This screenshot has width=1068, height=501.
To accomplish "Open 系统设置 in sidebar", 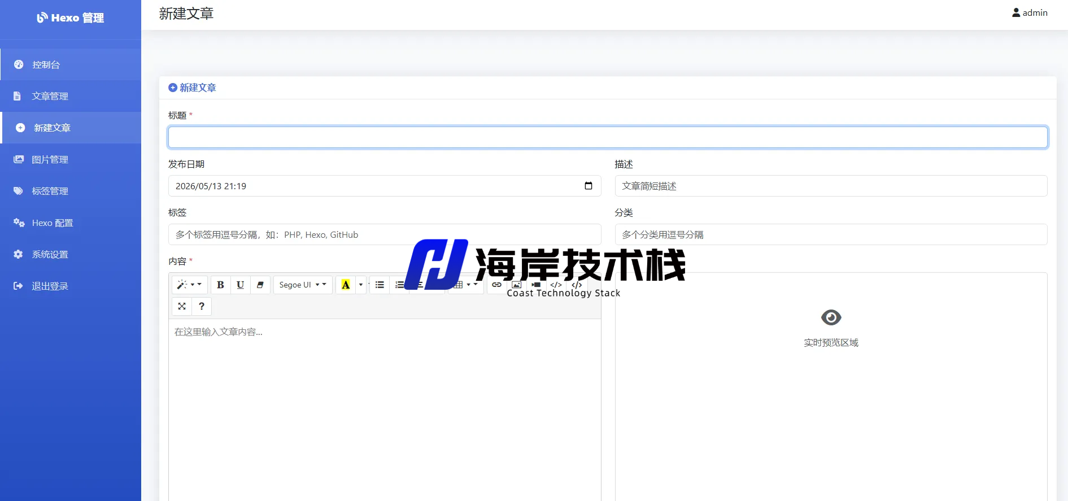I will click(71, 254).
